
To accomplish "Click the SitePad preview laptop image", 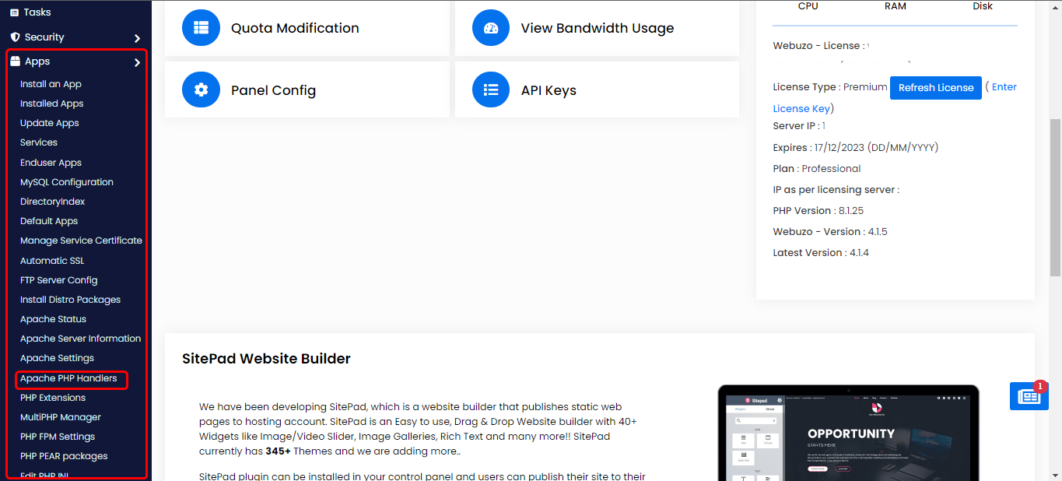I will point(848,433).
